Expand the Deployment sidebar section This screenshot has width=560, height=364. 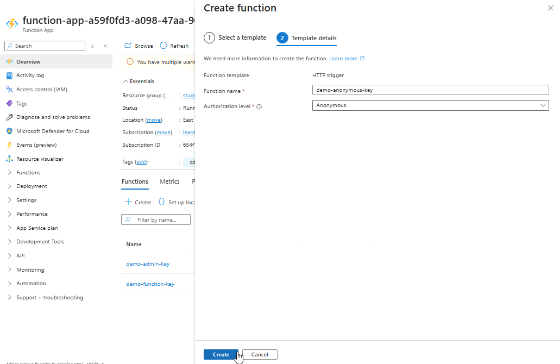pyautogui.click(x=10, y=186)
